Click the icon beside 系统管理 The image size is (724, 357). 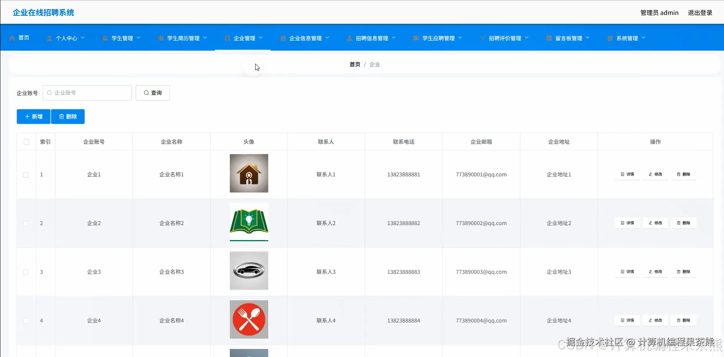pyautogui.click(x=610, y=38)
